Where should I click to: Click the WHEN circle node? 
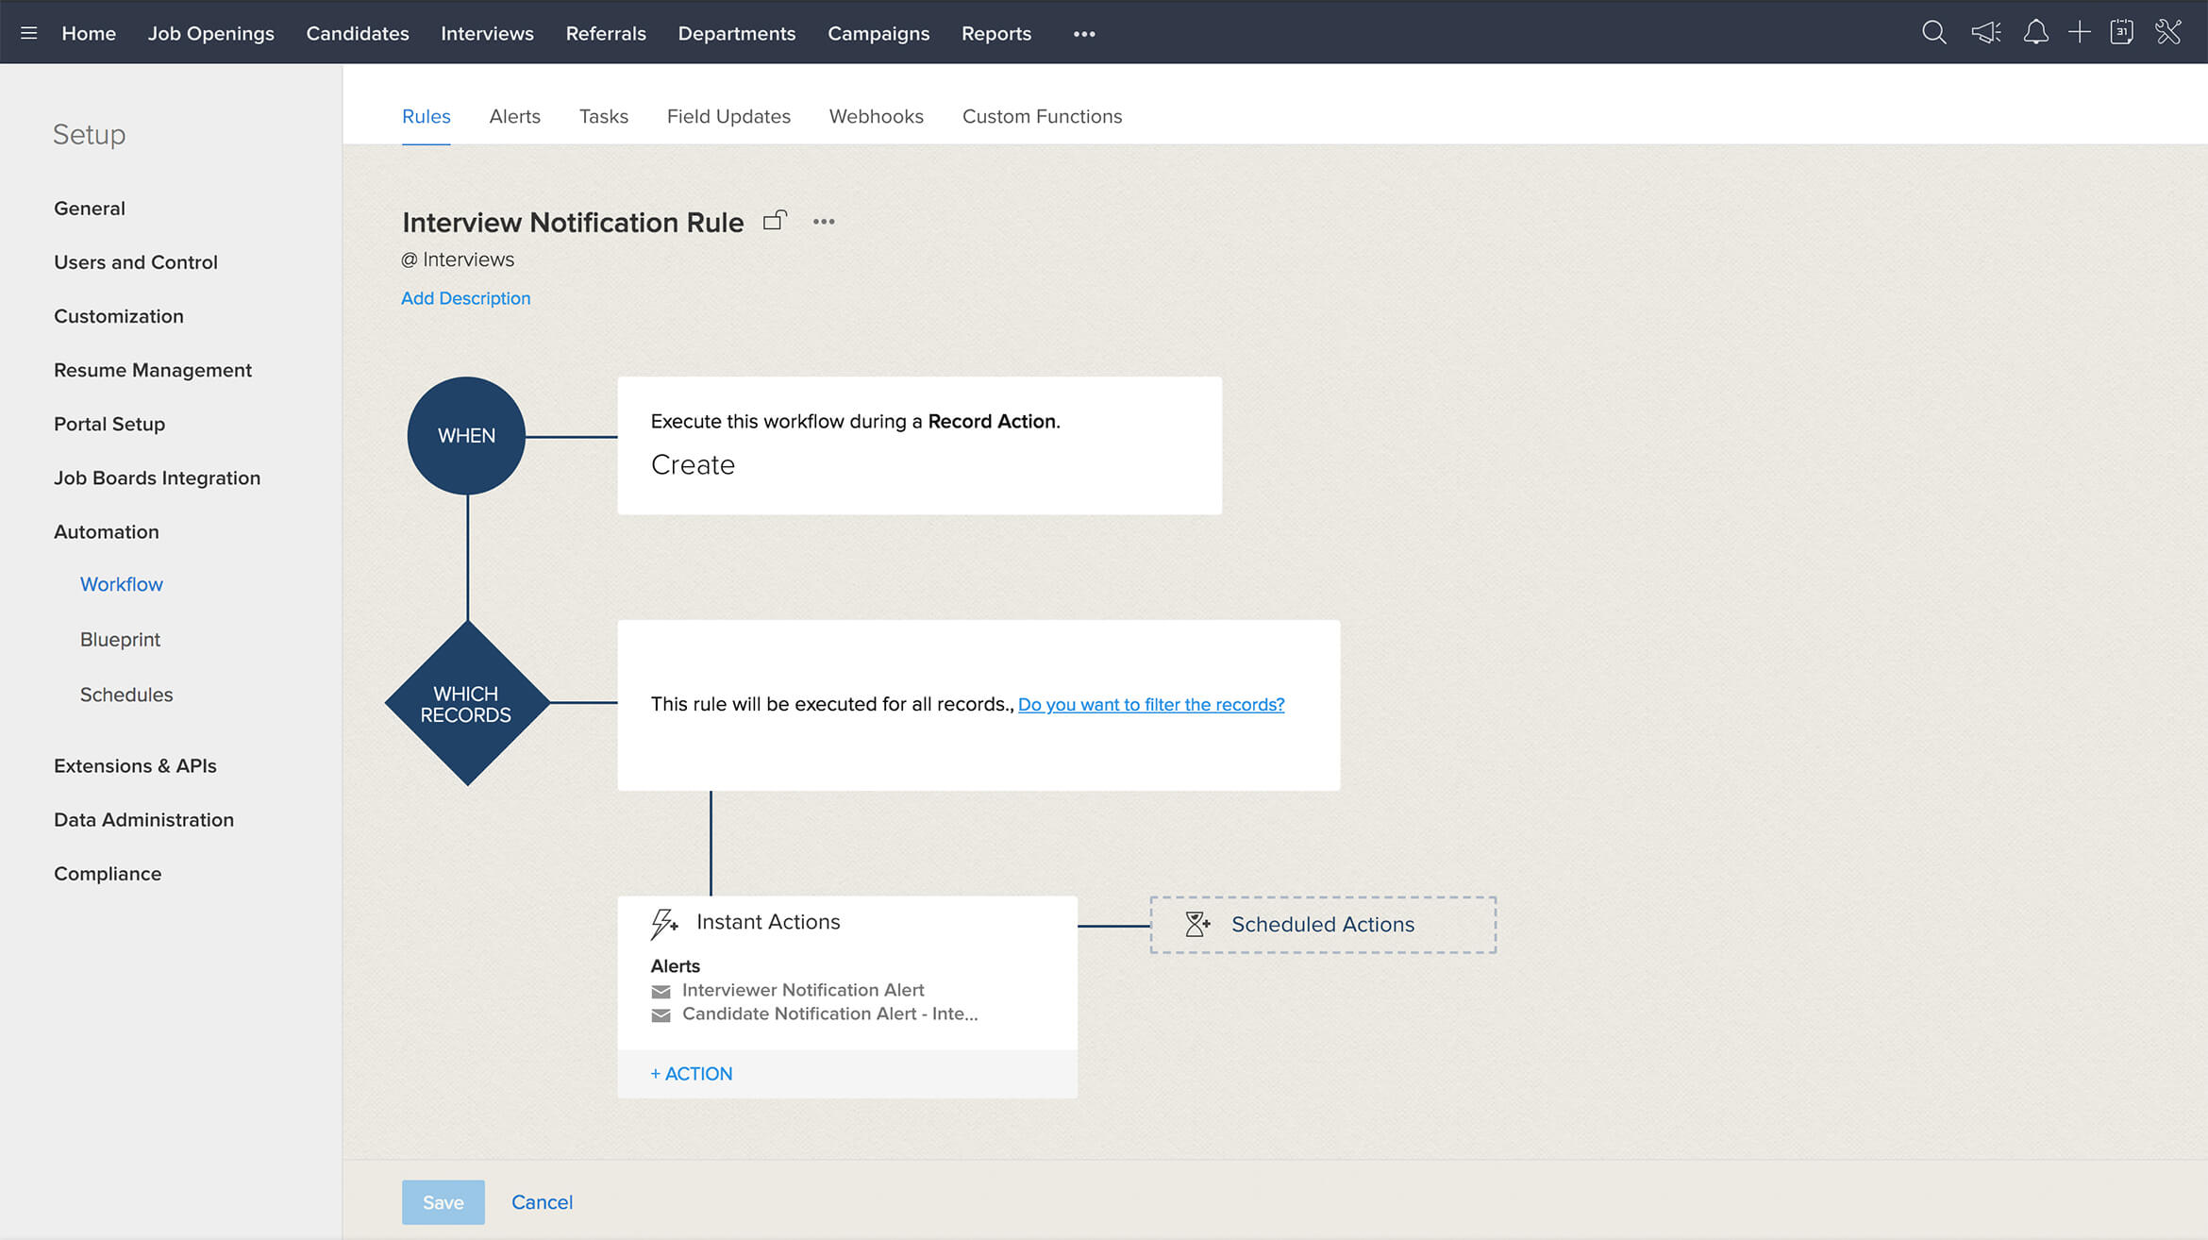click(466, 436)
